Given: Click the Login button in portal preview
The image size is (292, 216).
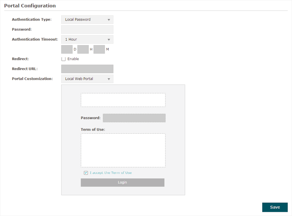Looking at the screenshot, I should 123,183.
